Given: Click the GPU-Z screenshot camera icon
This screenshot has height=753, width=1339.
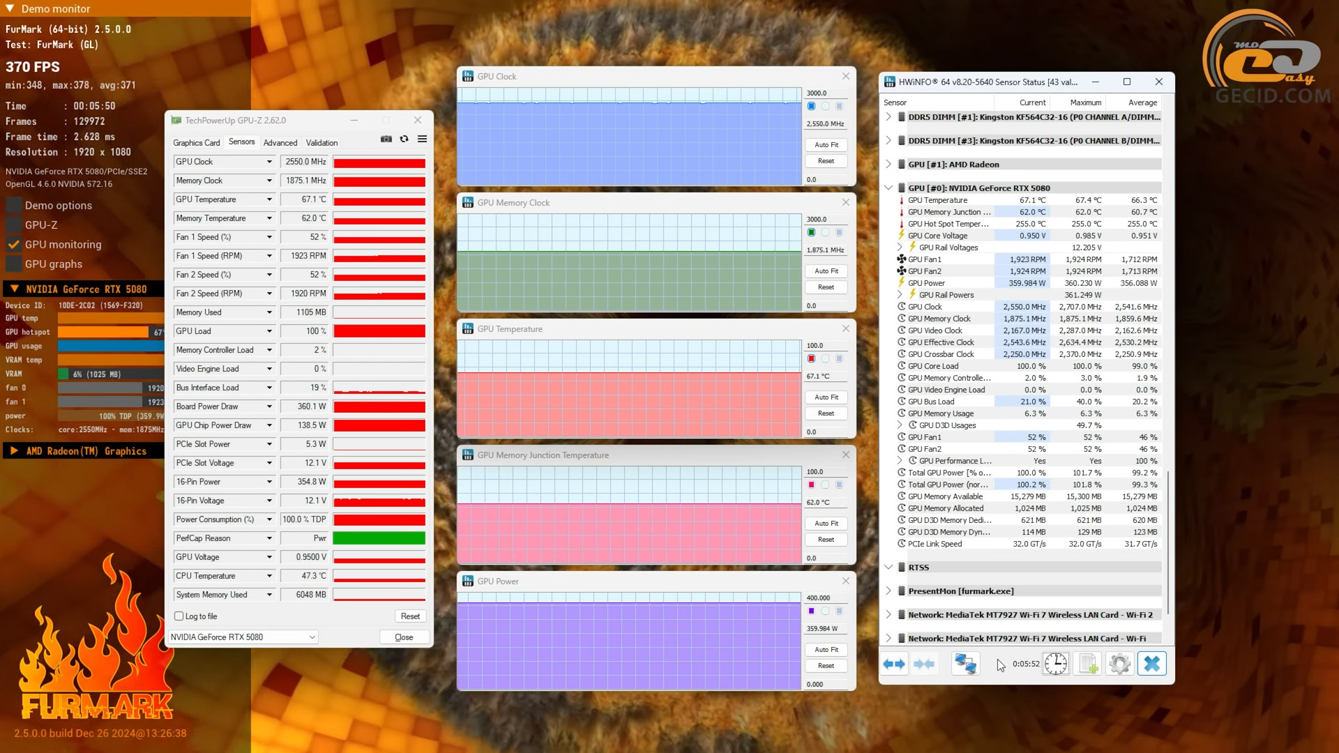Looking at the screenshot, I should (x=386, y=139).
